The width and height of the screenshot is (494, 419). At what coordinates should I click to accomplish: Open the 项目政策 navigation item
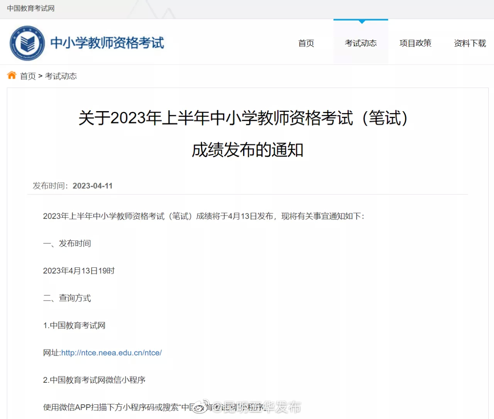(415, 43)
